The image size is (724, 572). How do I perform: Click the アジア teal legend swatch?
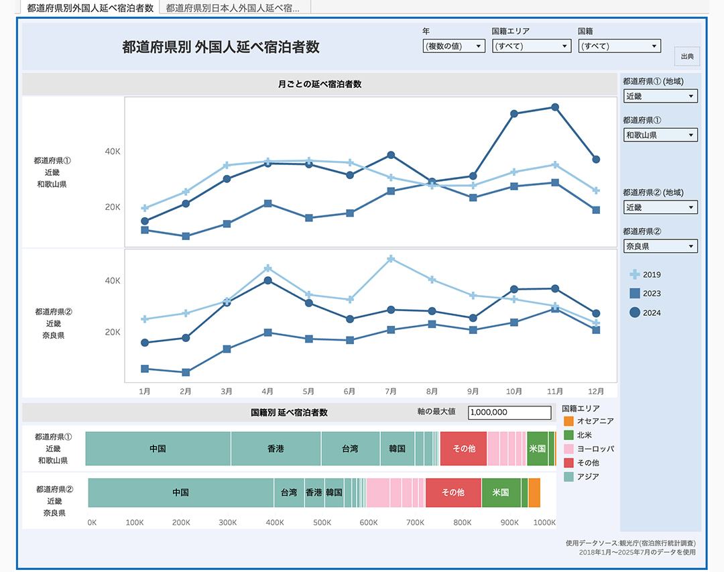(568, 477)
